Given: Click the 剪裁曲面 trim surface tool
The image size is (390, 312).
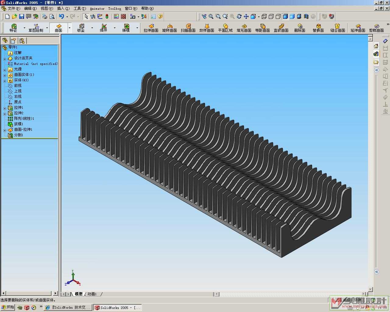Looking at the screenshot, I should 376,28.
